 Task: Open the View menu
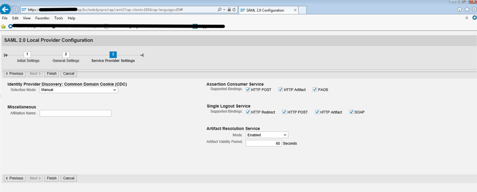[27, 18]
